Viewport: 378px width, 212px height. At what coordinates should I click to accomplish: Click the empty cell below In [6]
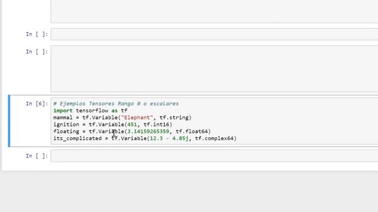[214, 156]
